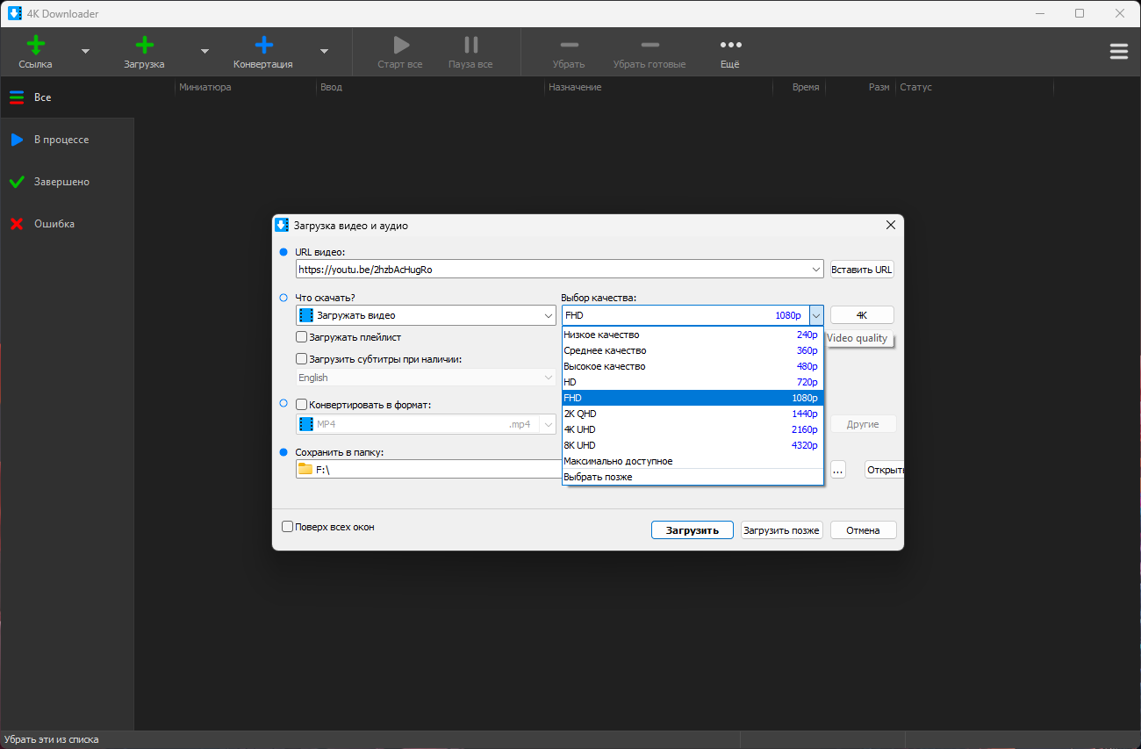The height and width of the screenshot is (749, 1141).
Task: Open the hamburger menu icon in the toolbar
Action: [x=1119, y=52]
